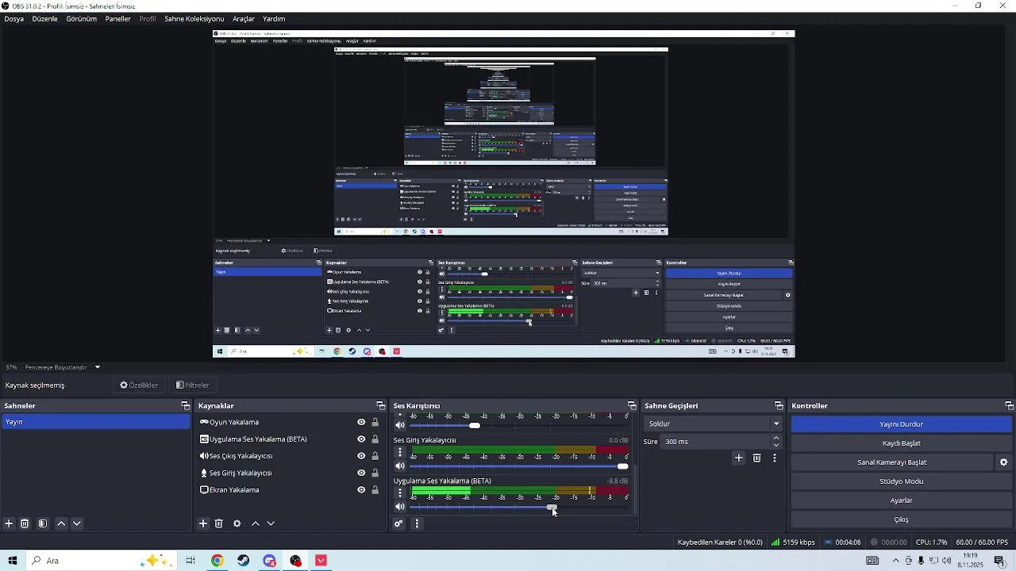Toggle visibility of Ses Giriş Yakalayıcısı source

[x=361, y=473]
